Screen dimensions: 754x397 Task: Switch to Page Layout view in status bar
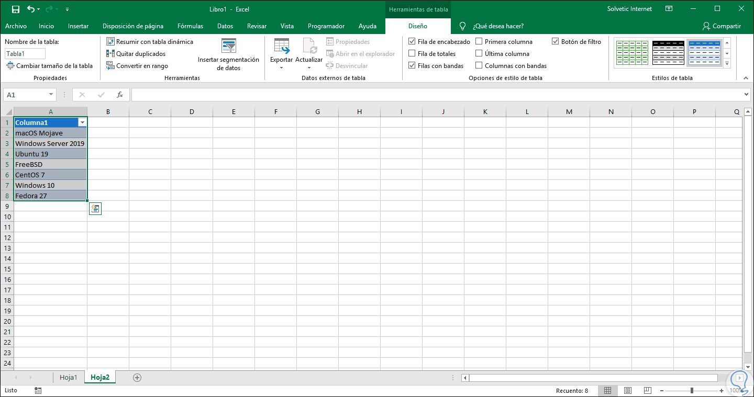click(x=628, y=391)
